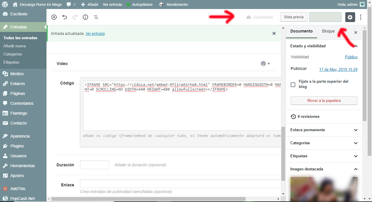Switch to the Documento tab
The image size is (372, 202).
pos(301,31)
